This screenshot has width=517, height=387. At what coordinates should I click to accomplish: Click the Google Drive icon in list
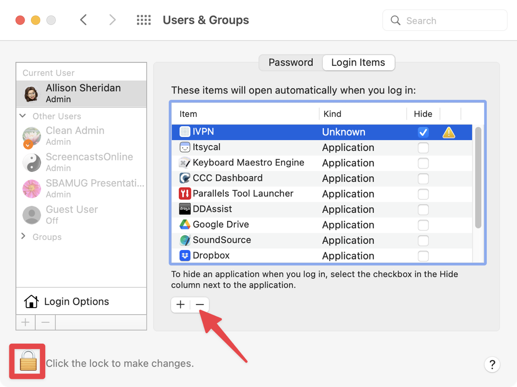click(x=185, y=225)
